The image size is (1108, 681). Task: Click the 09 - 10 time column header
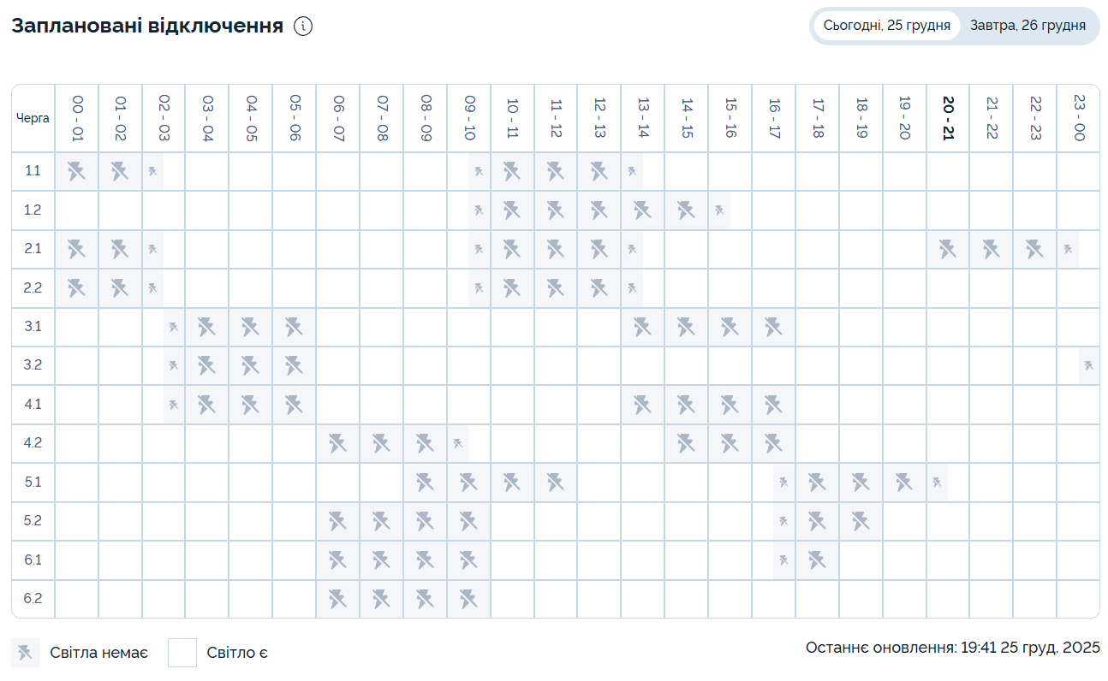468,118
